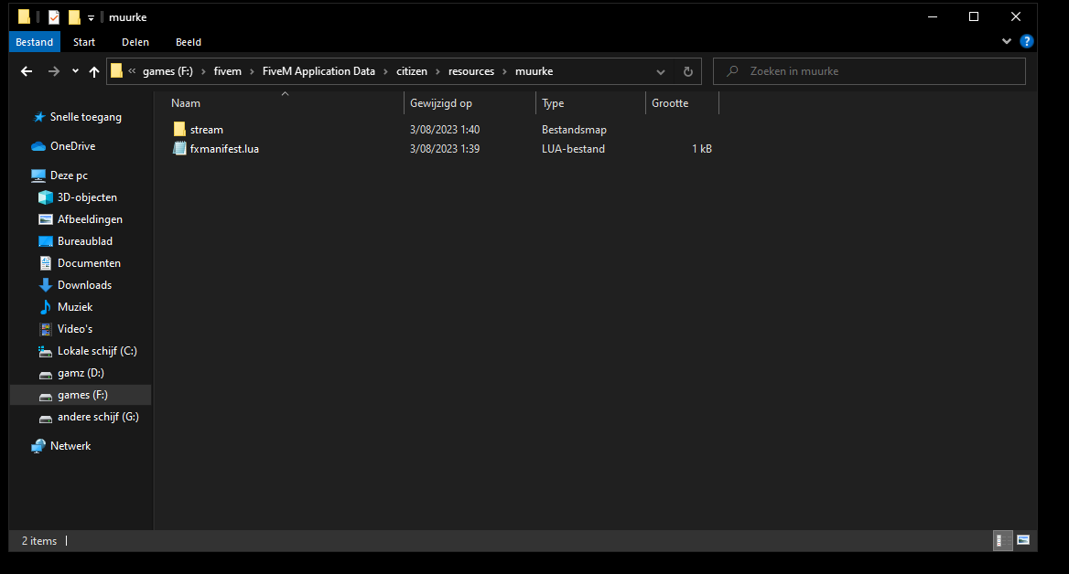1069x574 pixels.
Task: Switch to large thumbnails view icon
Action: click(x=1023, y=540)
